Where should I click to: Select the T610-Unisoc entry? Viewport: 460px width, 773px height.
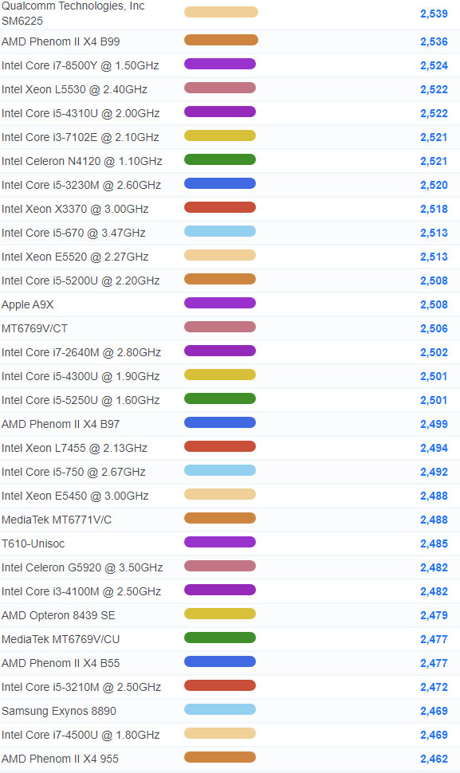(33, 543)
